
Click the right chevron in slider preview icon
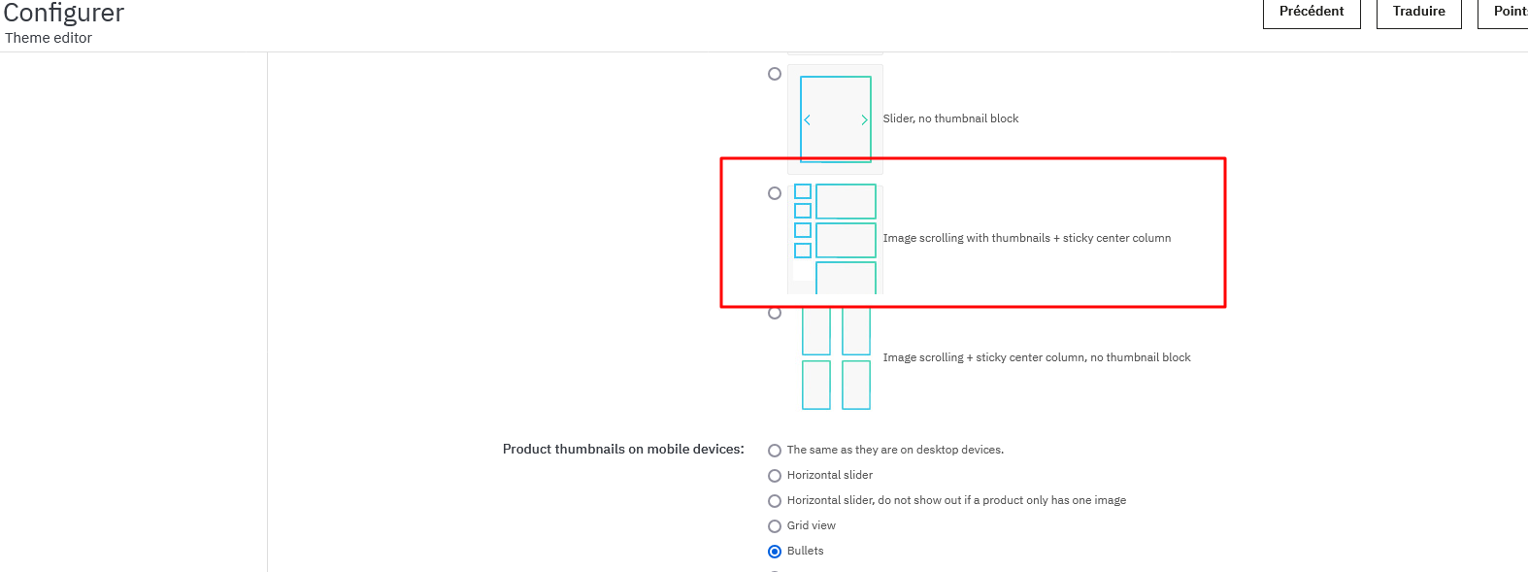click(x=864, y=120)
